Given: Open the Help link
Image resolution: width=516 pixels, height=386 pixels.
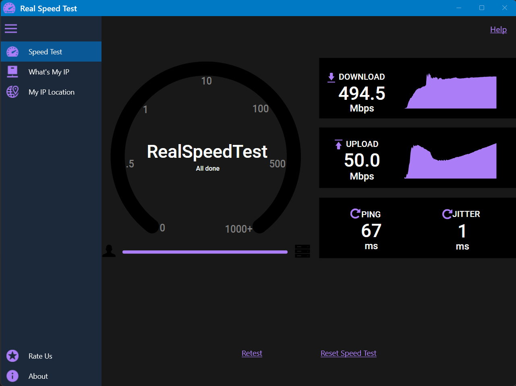Looking at the screenshot, I should [x=498, y=29].
